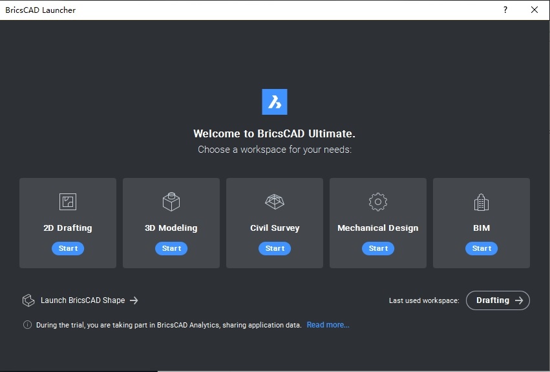Click the BricsCAD Shape cube icon
The height and width of the screenshot is (372, 550).
click(28, 300)
